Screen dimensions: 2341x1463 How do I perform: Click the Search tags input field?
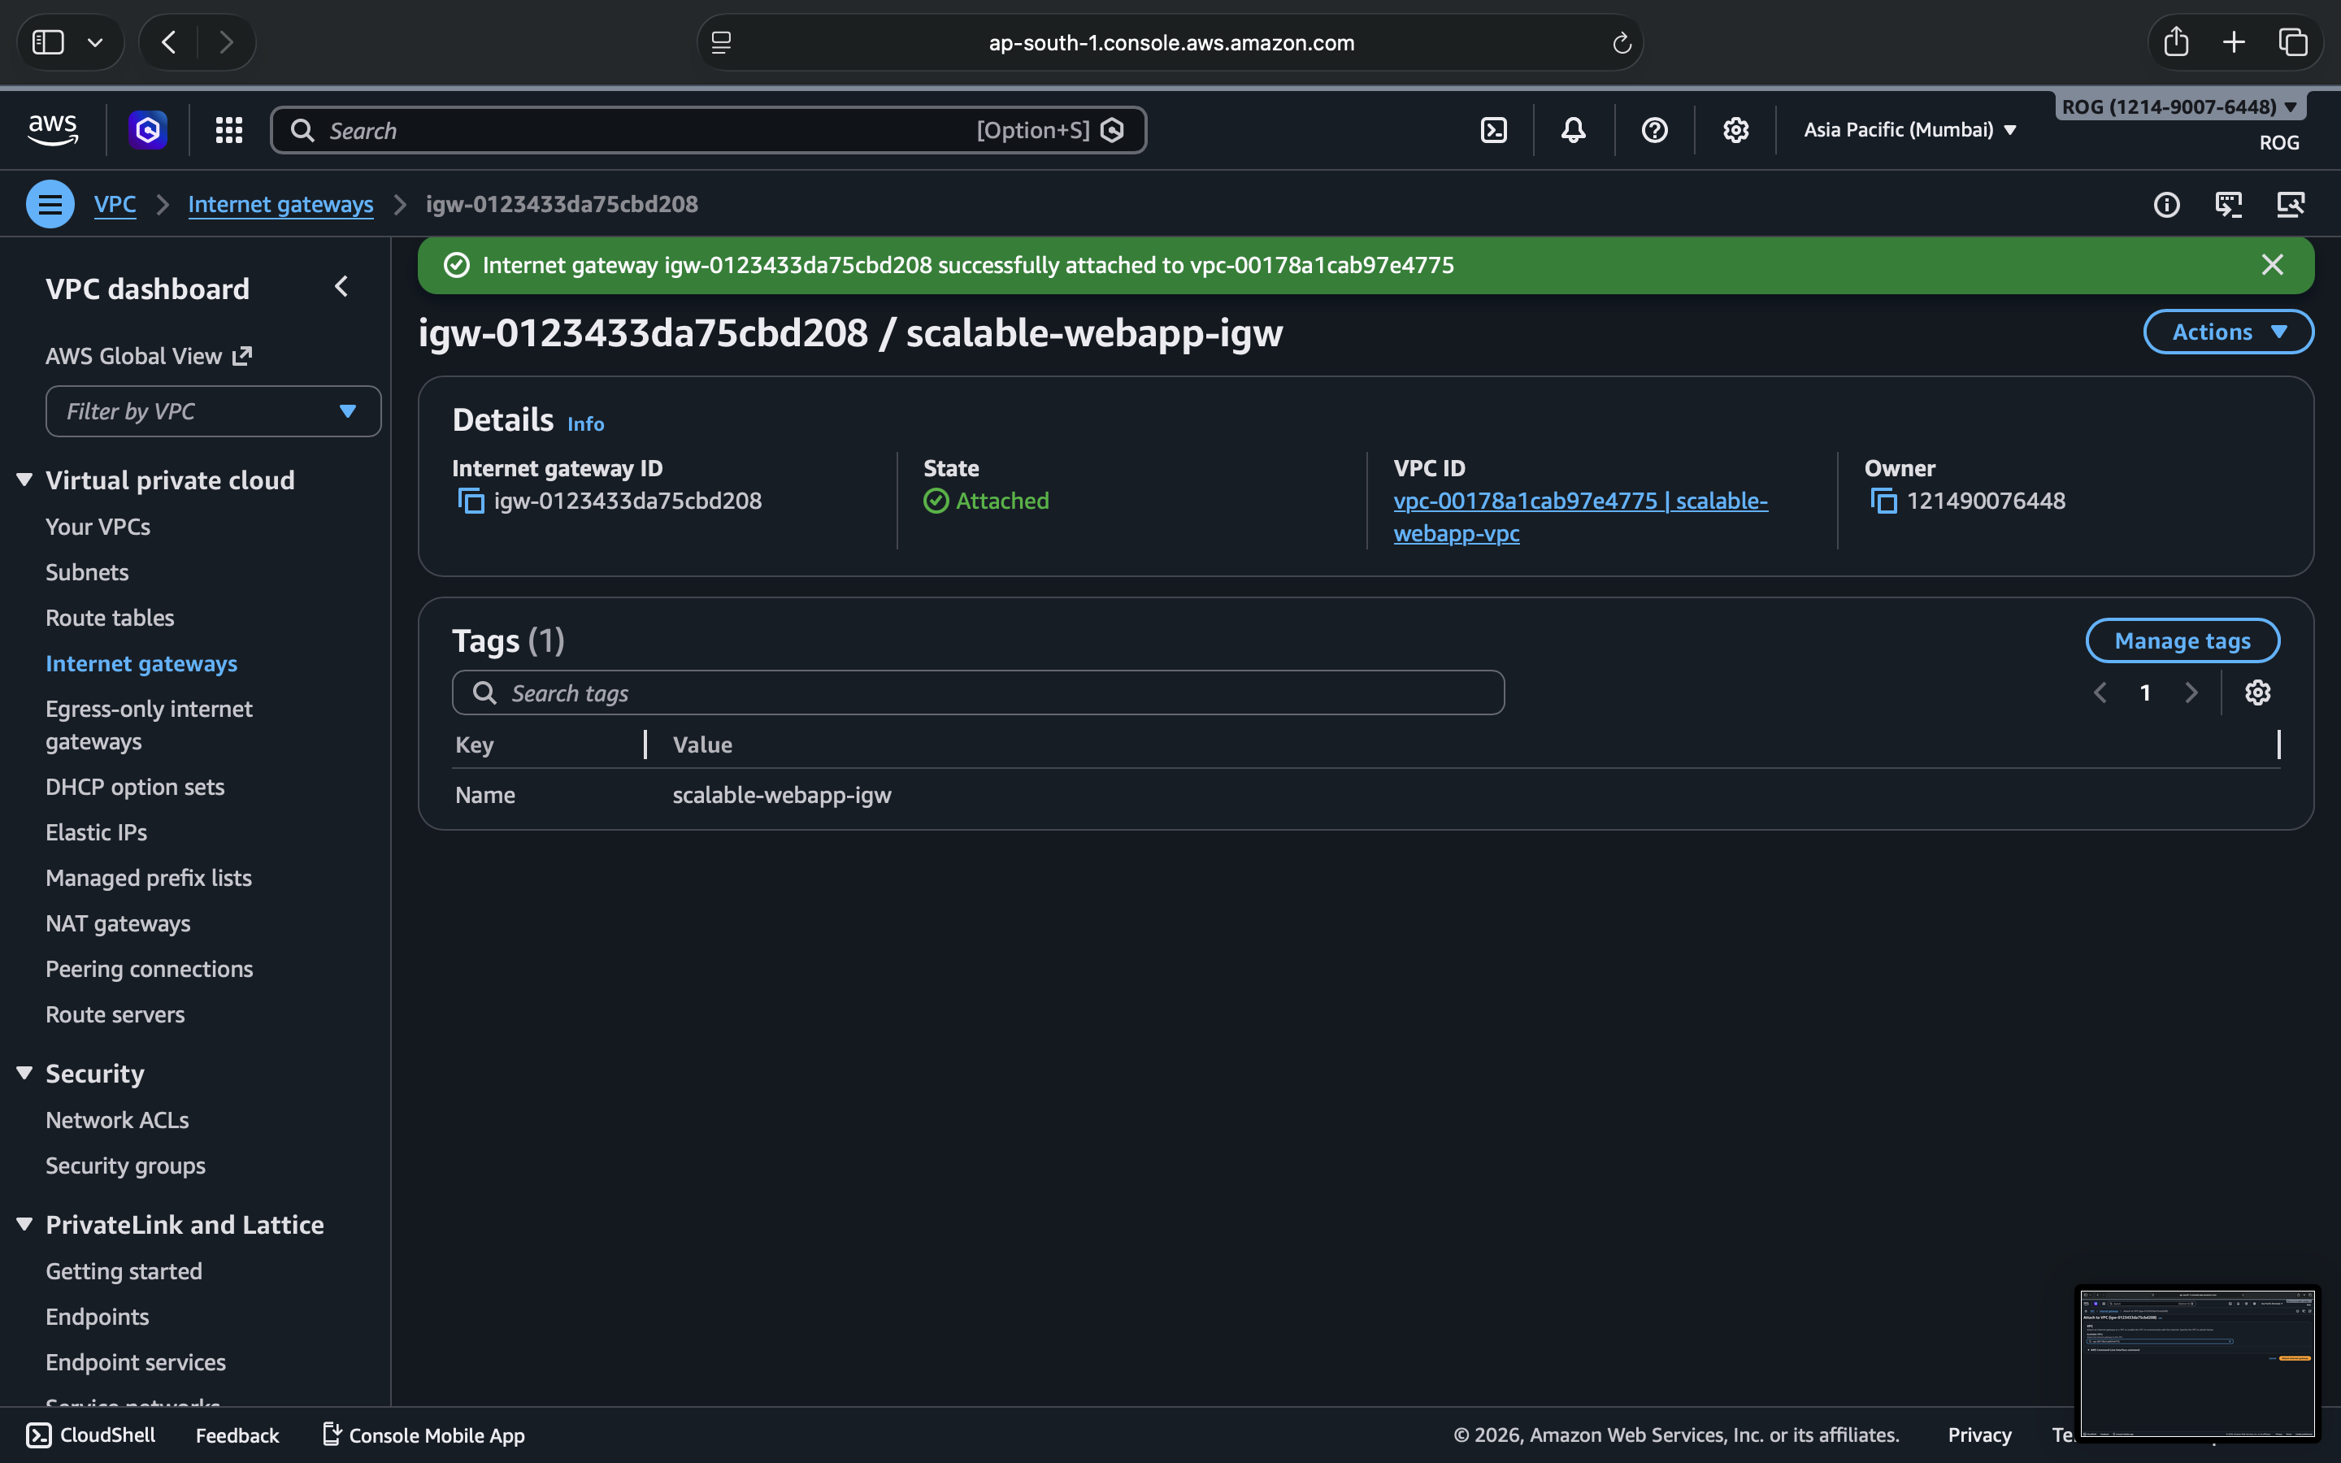point(977,692)
